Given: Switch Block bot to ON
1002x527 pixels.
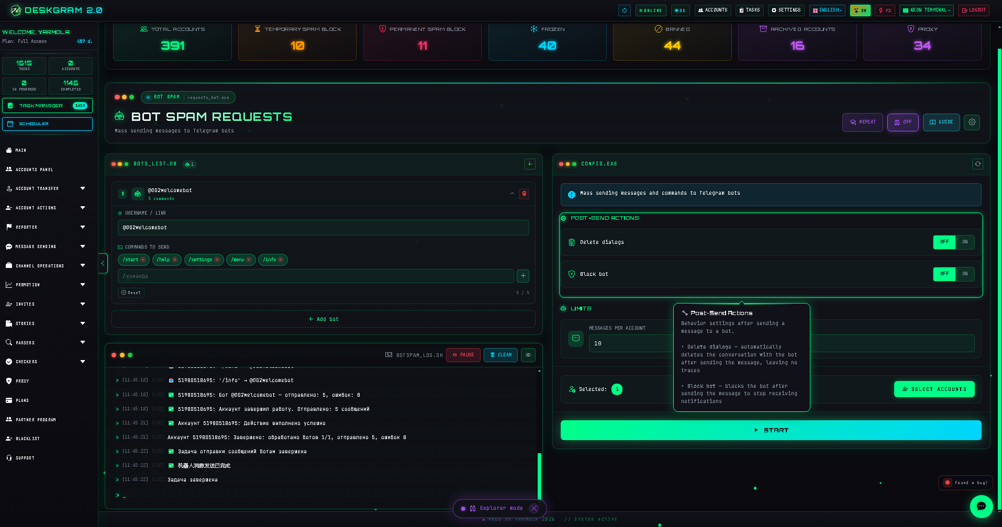Looking at the screenshot, I should click(x=965, y=274).
